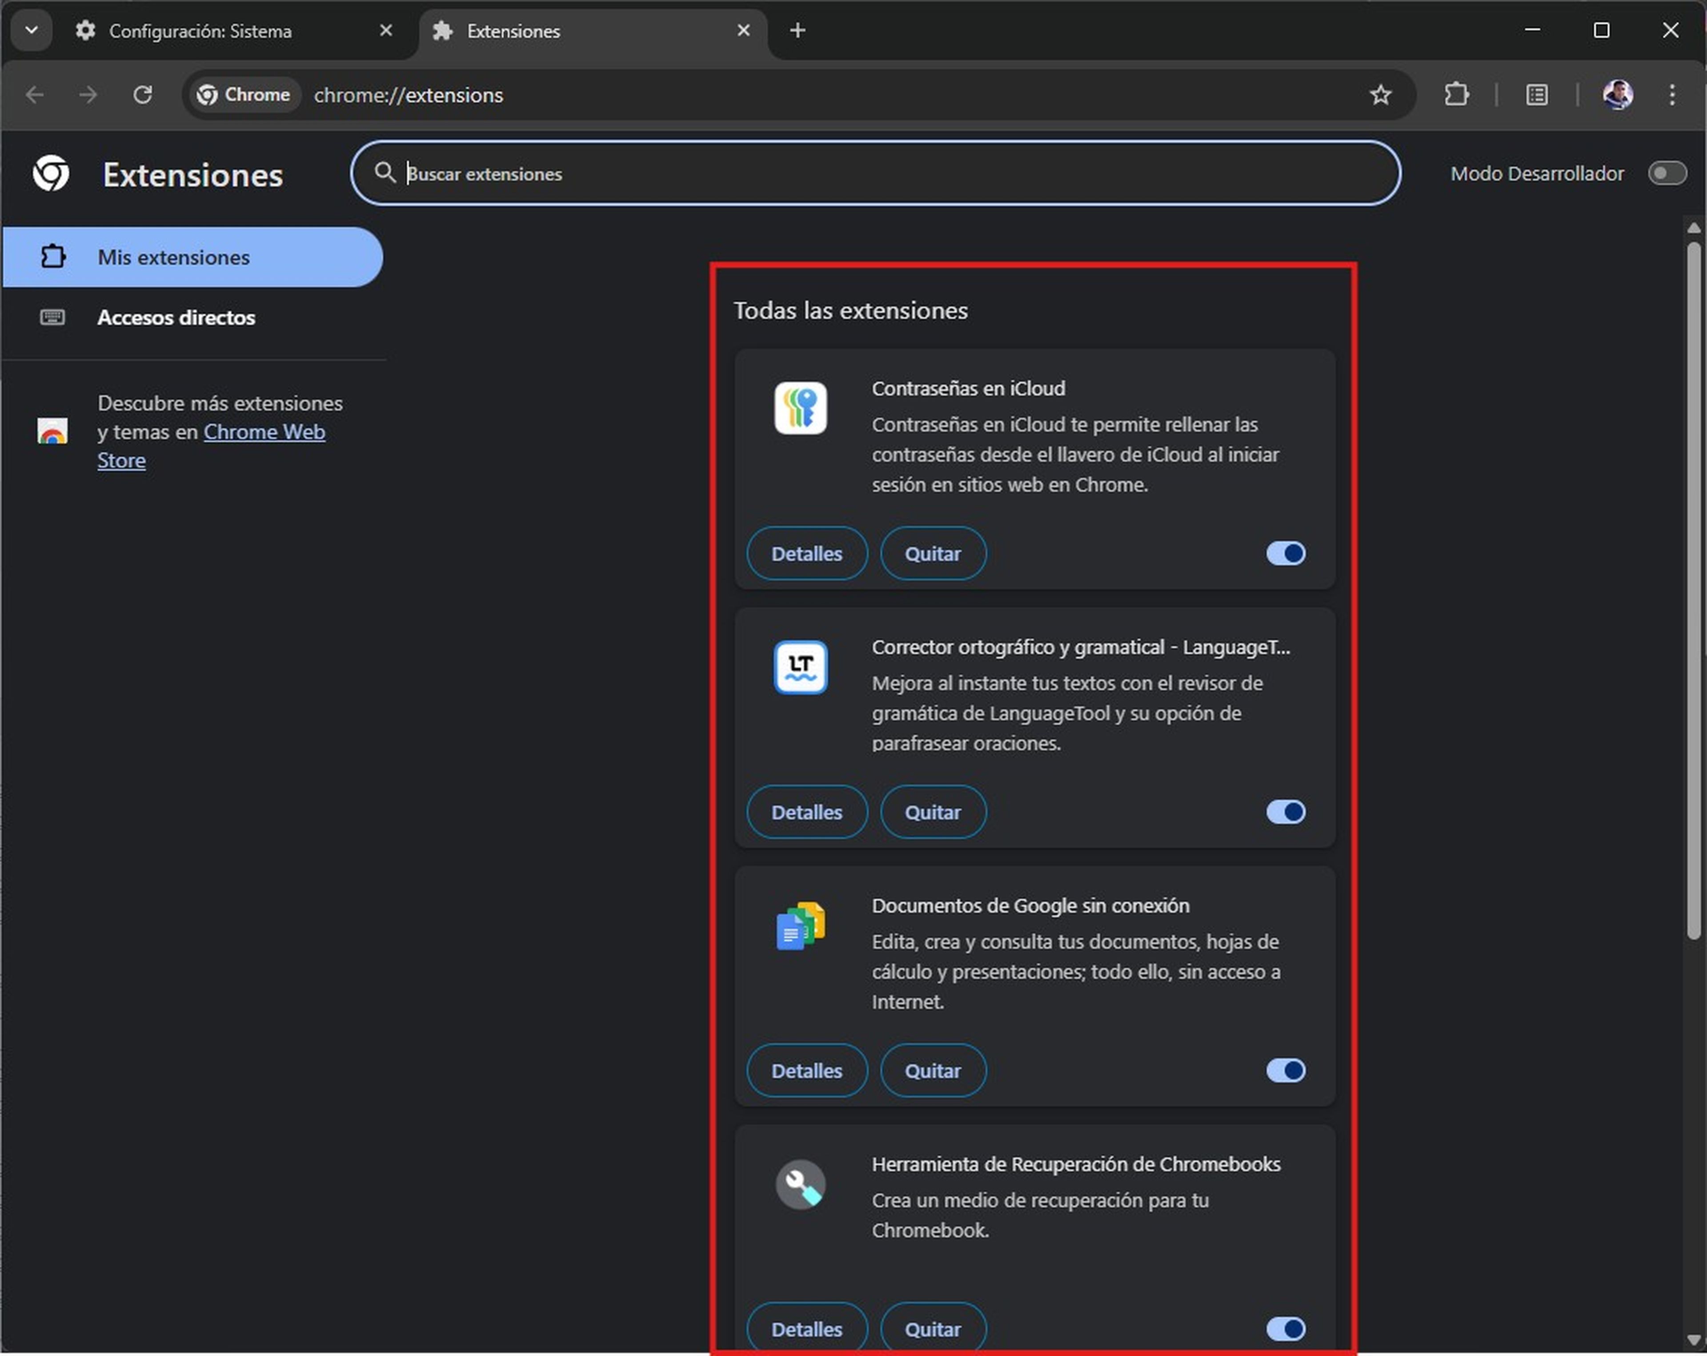This screenshot has width=1707, height=1356.
Task: Open the extensions puzzle toolbar icon
Action: (x=1456, y=95)
